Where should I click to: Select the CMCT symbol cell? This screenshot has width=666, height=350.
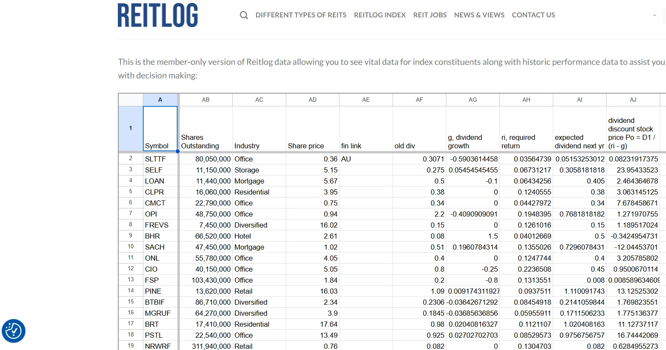pos(160,203)
